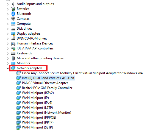Click the WAN Miniport (SSTP) icon

18,127
